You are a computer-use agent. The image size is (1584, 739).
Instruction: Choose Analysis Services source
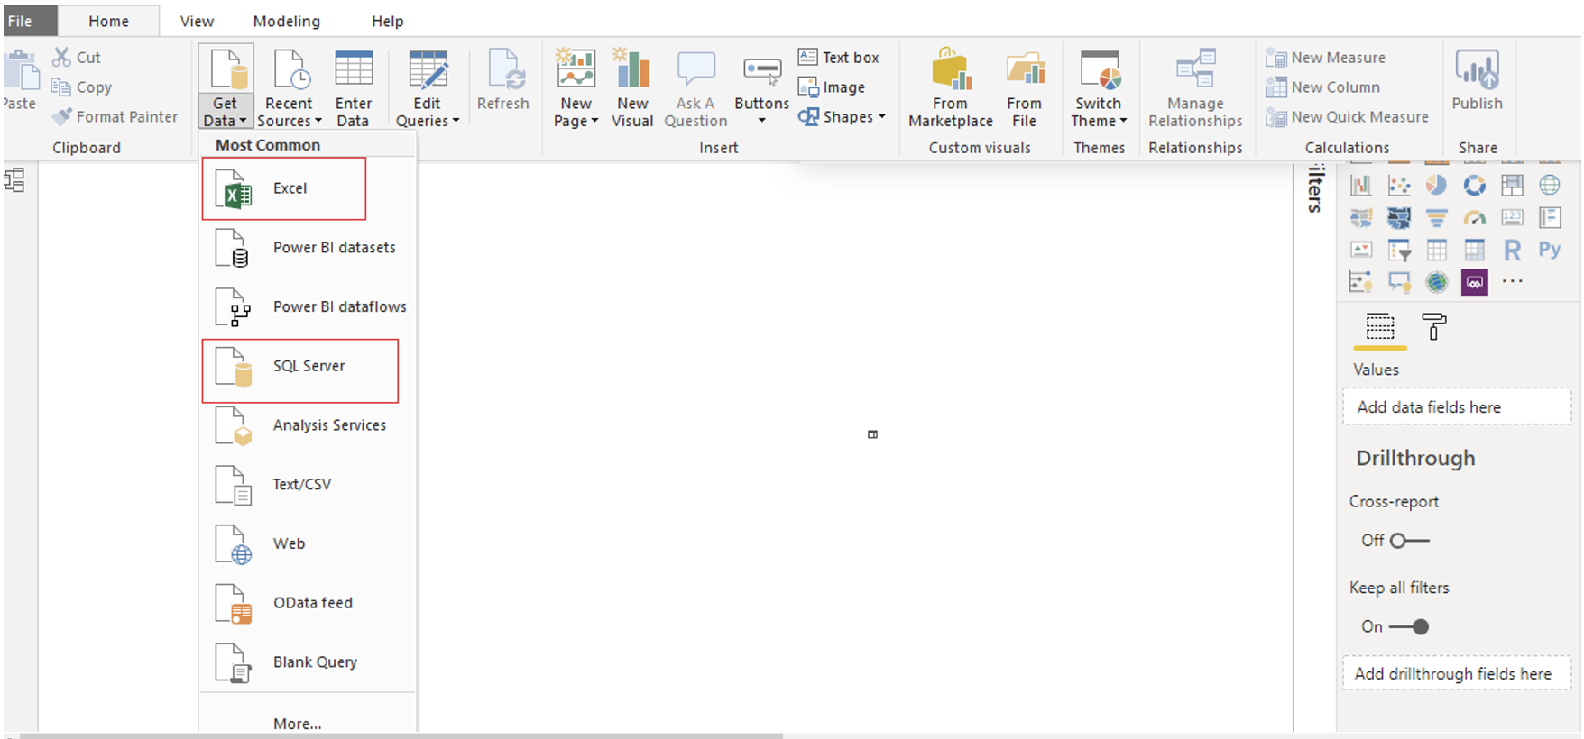click(x=308, y=425)
